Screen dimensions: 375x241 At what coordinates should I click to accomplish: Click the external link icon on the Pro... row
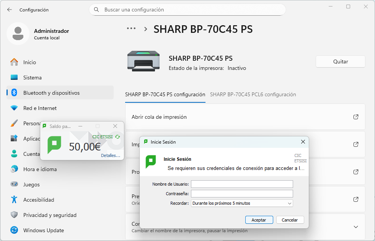click(355, 172)
